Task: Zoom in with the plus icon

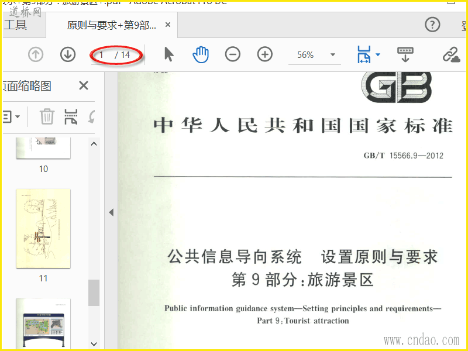Action: [265, 54]
